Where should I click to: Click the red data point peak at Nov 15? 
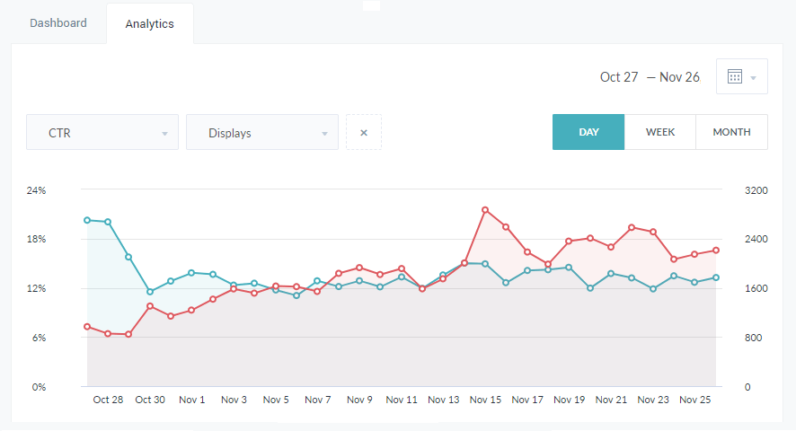coord(485,209)
